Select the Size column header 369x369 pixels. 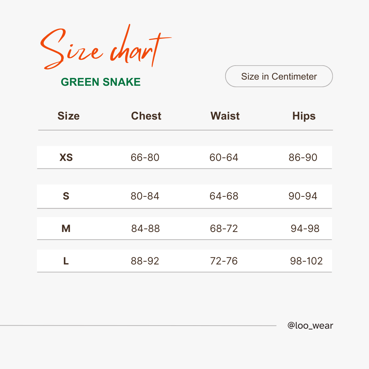68,116
